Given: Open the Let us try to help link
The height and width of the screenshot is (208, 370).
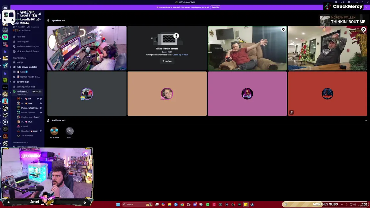Looking at the screenshot, I should [180, 55].
